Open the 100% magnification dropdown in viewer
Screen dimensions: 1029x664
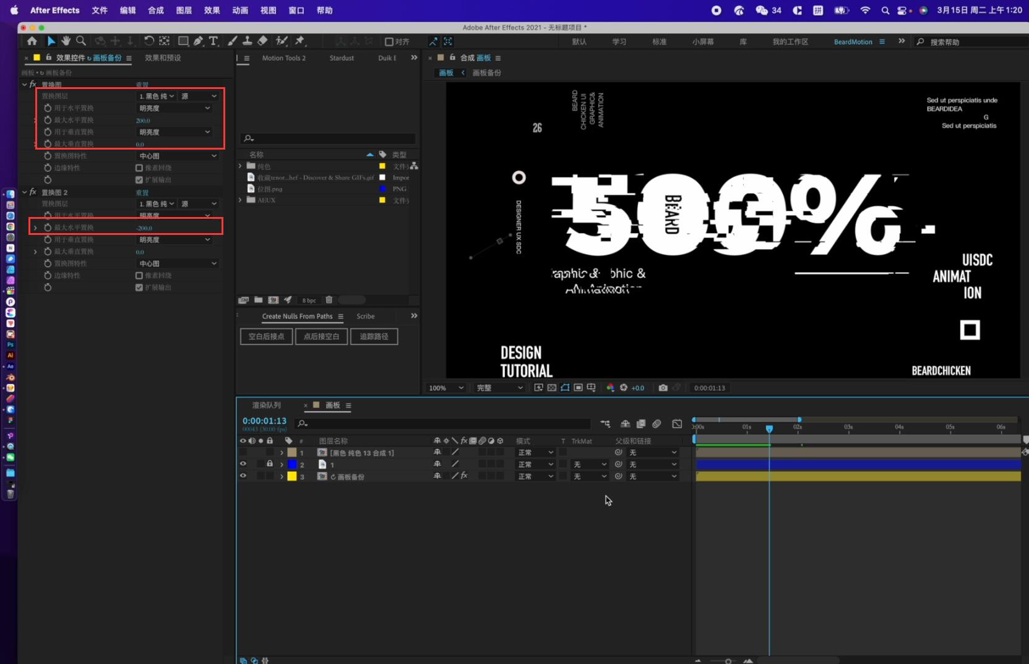click(446, 388)
